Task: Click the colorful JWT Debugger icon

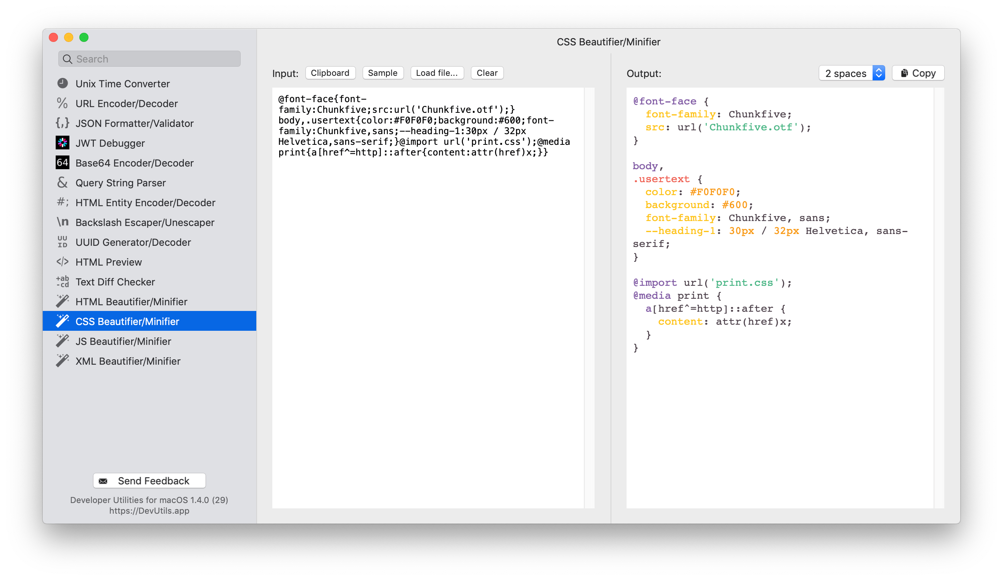Action: [63, 143]
